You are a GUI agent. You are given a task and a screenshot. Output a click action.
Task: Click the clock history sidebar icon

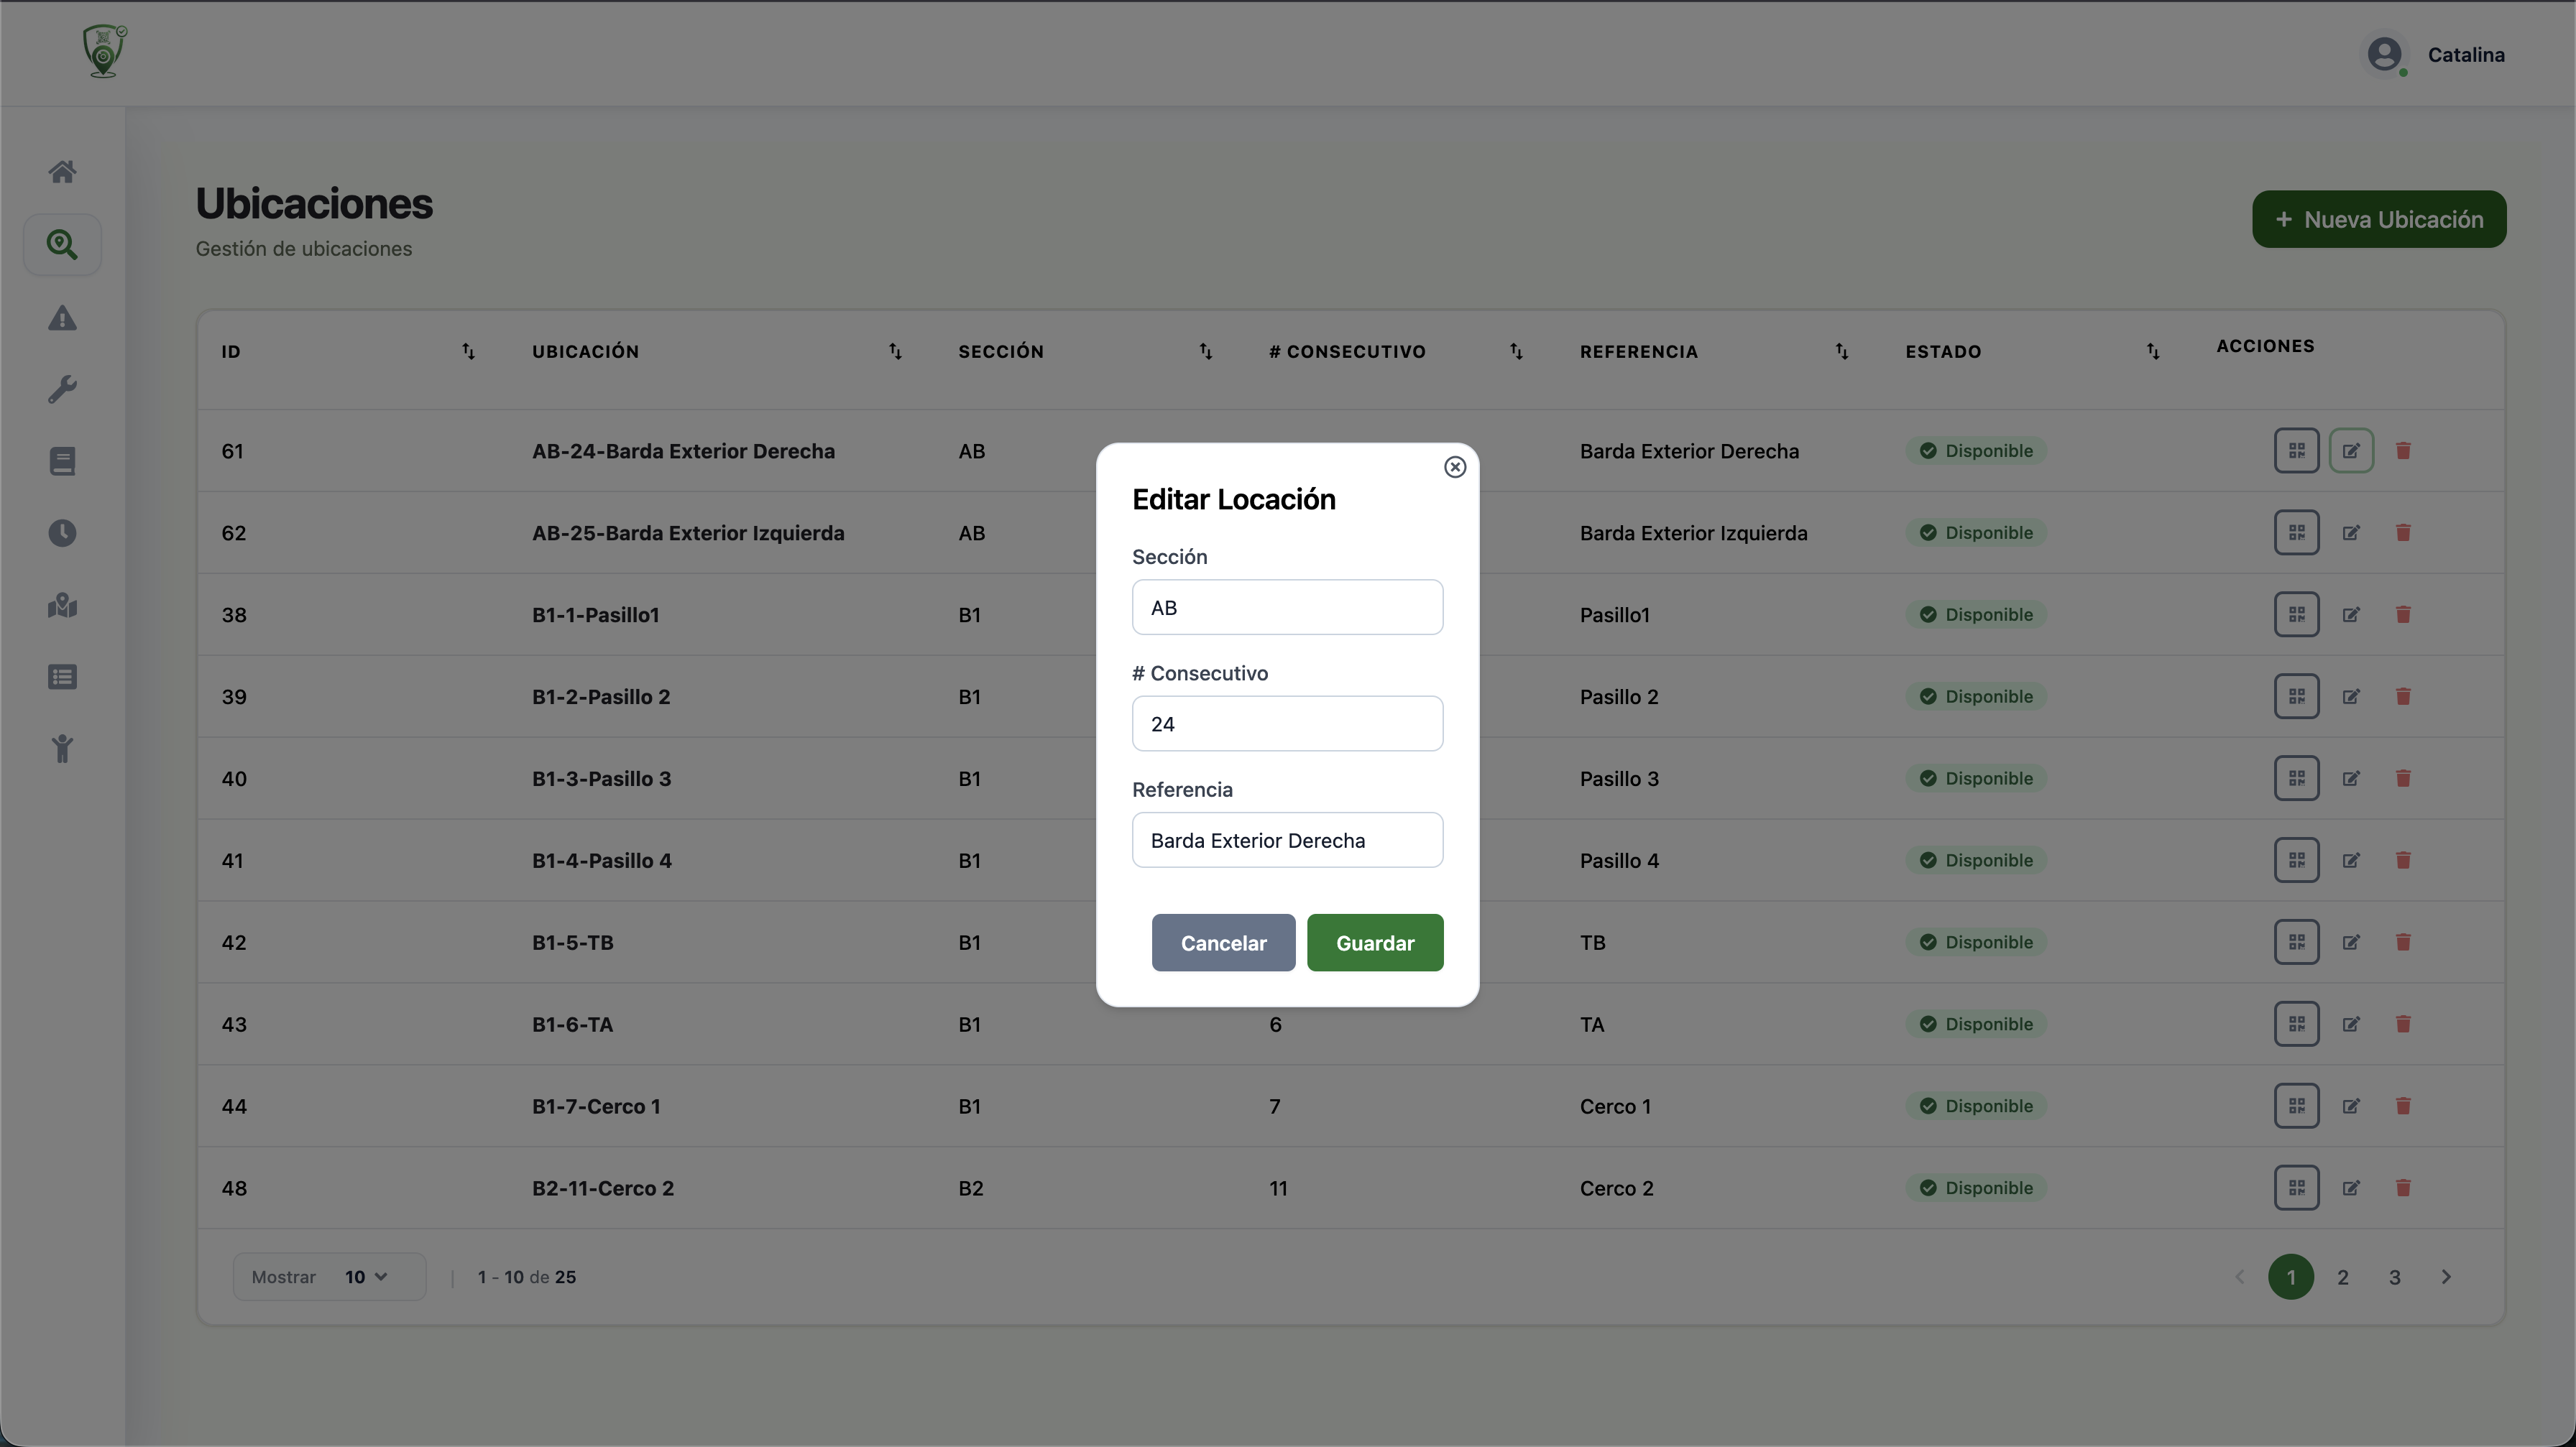click(x=62, y=532)
